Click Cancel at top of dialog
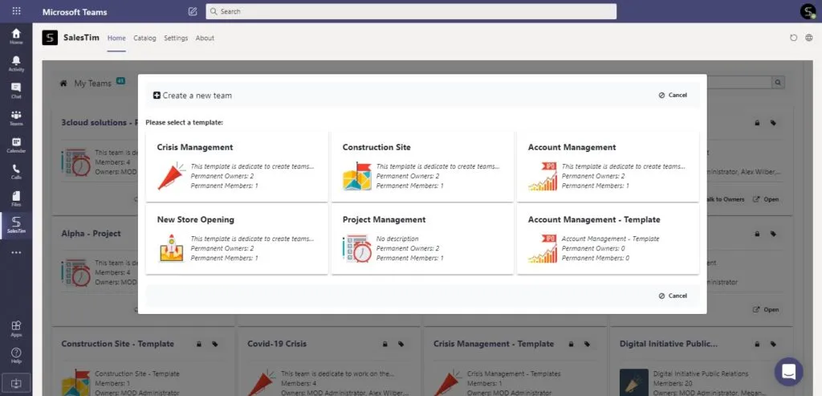Viewport: 822px width, 396px height. [x=673, y=95]
